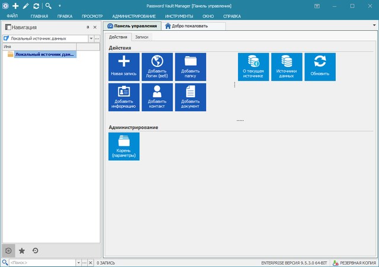Open the О текущем источнике tile
The width and height of the screenshot is (379, 267).
click(x=253, y=66)
